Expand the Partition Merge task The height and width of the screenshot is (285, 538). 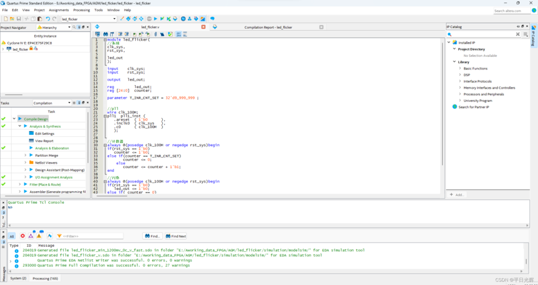point(25,155)
